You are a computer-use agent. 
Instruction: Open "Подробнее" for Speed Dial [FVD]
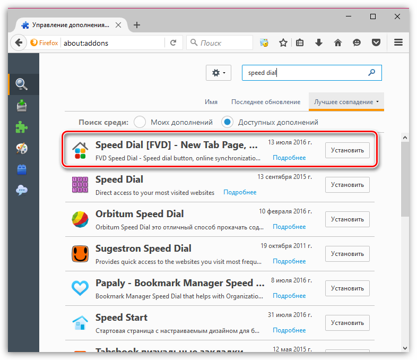[x=289, y=158]
